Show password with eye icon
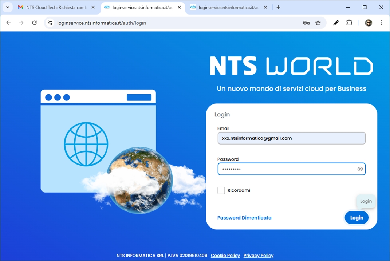Viewport: 390px width, 261px height. (x=360, y=169)
